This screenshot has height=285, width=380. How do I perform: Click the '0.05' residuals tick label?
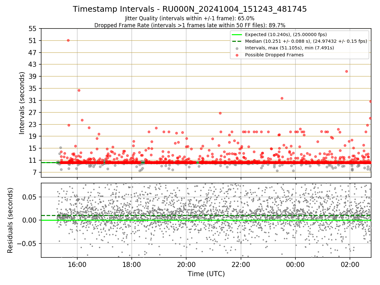click(30, 197)
